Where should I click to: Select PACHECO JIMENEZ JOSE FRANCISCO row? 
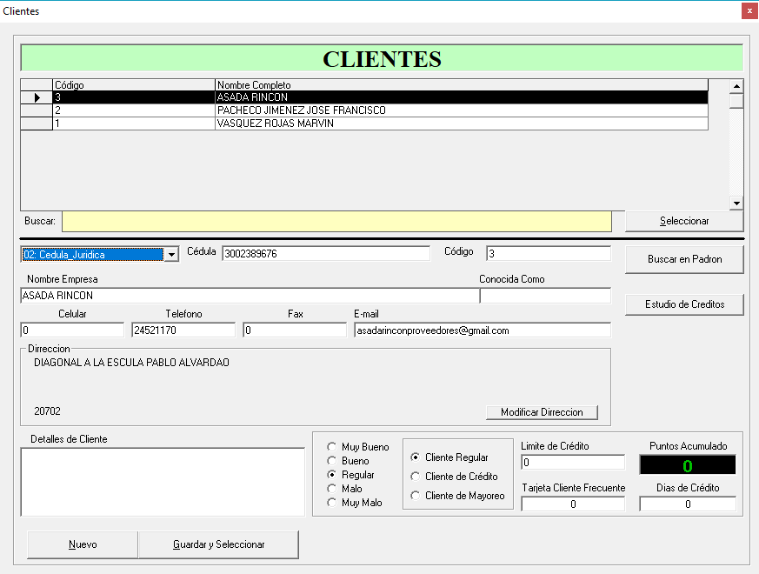pos(300,111)
